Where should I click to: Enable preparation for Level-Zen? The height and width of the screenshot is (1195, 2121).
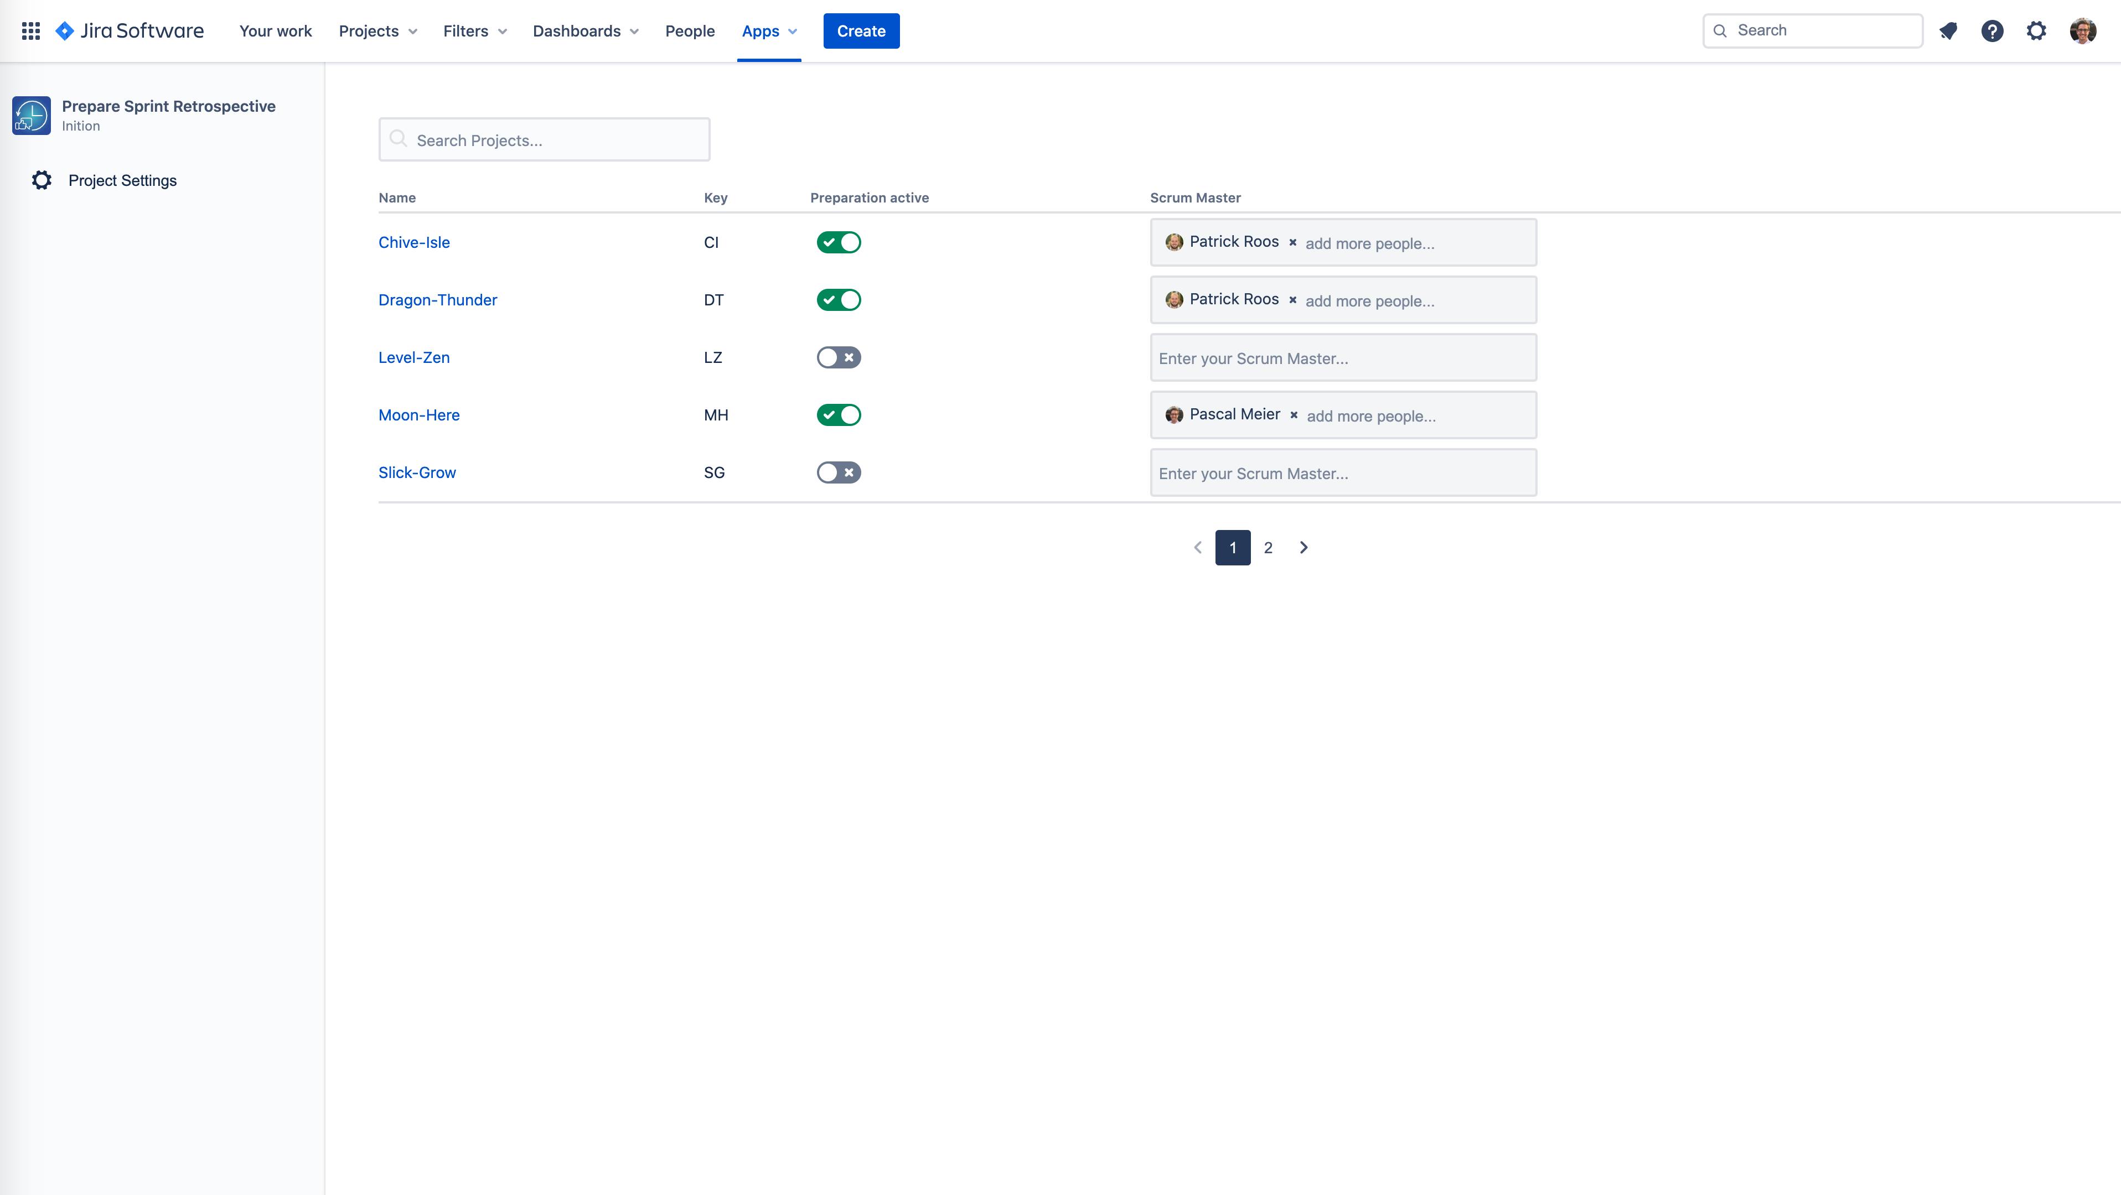(x=838, y=357)
